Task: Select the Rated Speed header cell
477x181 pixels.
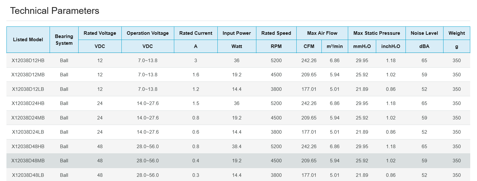Action: click(x=276, y=33)
